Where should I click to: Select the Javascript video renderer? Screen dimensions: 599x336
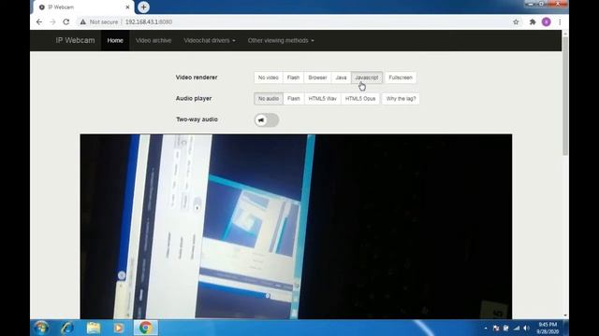point(367,77)
